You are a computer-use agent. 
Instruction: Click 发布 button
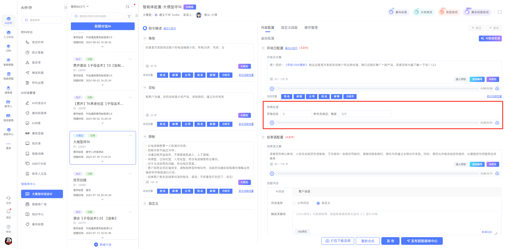pyautogui.click(x=390, y=241)
